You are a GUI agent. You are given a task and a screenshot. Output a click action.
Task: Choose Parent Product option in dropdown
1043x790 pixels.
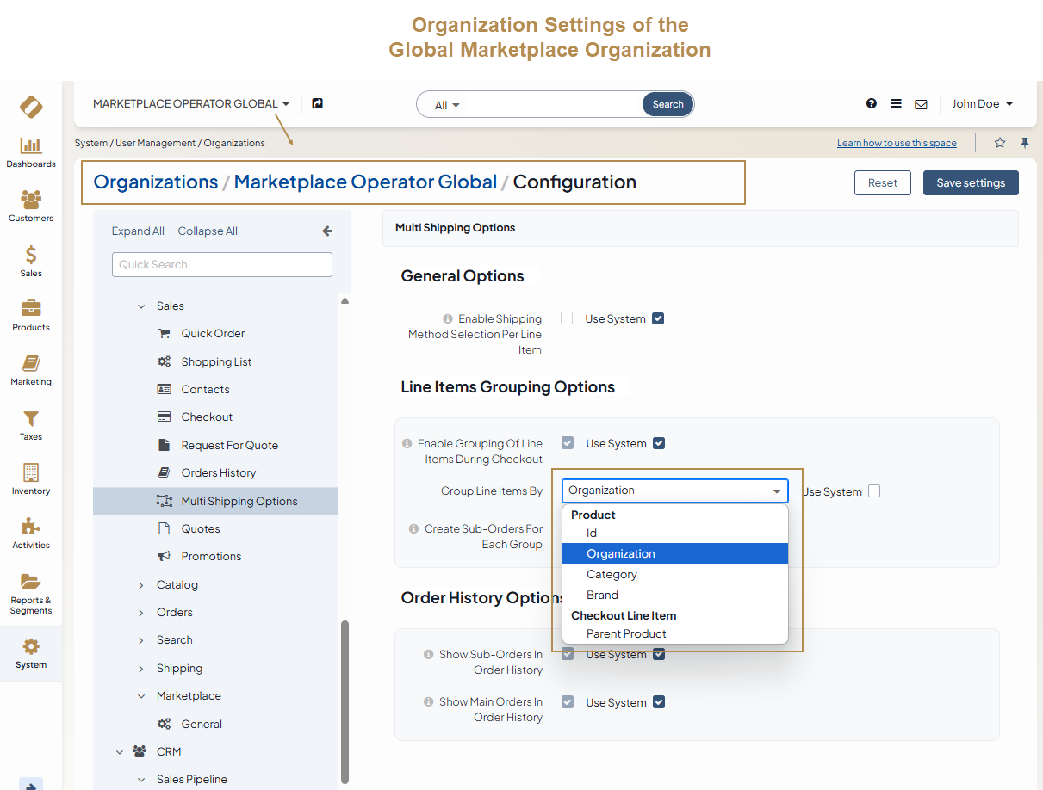626,634
